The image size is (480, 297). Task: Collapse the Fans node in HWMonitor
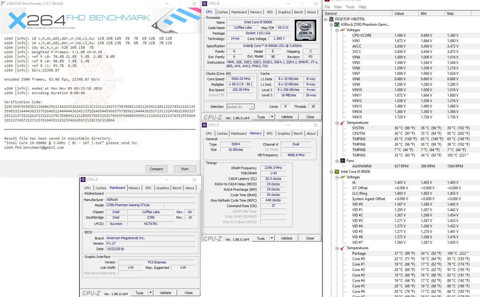coord(337,161)
